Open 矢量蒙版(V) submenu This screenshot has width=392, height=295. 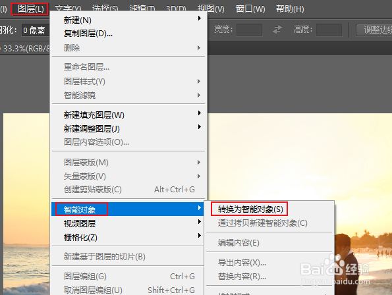[x=128, y=176]
